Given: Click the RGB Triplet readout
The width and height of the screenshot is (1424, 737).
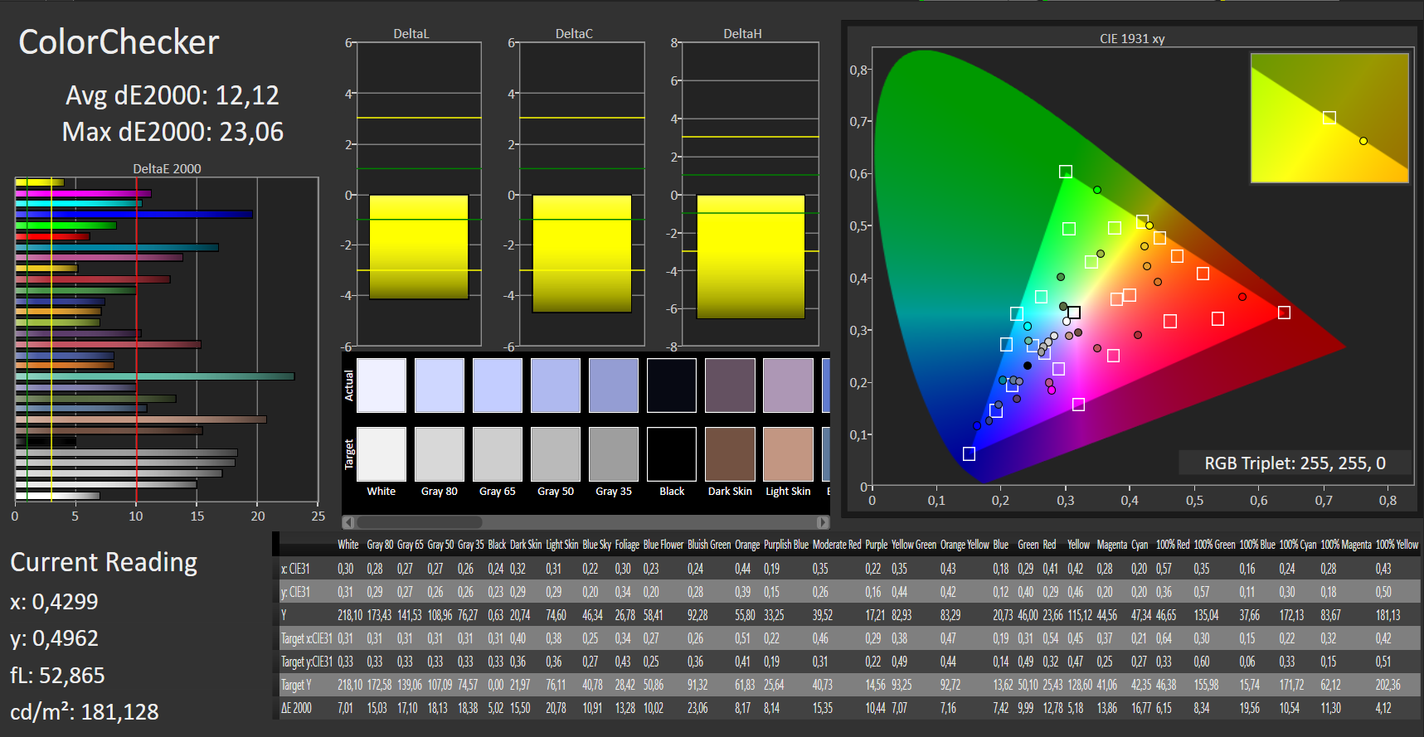Looking at the screenshot, I should click(x=1295, y=463).
